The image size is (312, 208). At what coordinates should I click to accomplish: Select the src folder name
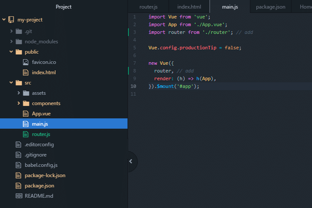click(x=28, y=83)
